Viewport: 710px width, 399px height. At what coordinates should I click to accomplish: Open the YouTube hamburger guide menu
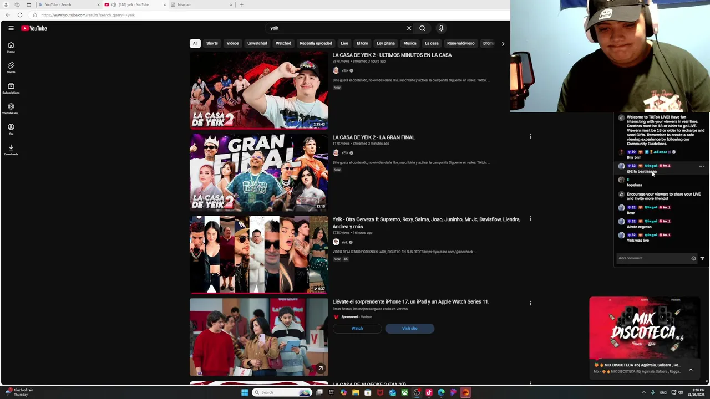[x=11, y=28]
